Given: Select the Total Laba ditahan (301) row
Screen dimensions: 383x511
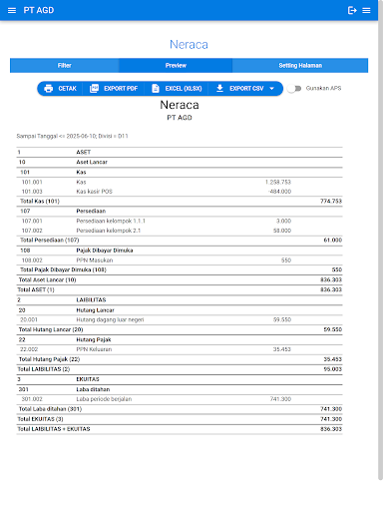Looking at the screenshot, I should click(180, 409).
